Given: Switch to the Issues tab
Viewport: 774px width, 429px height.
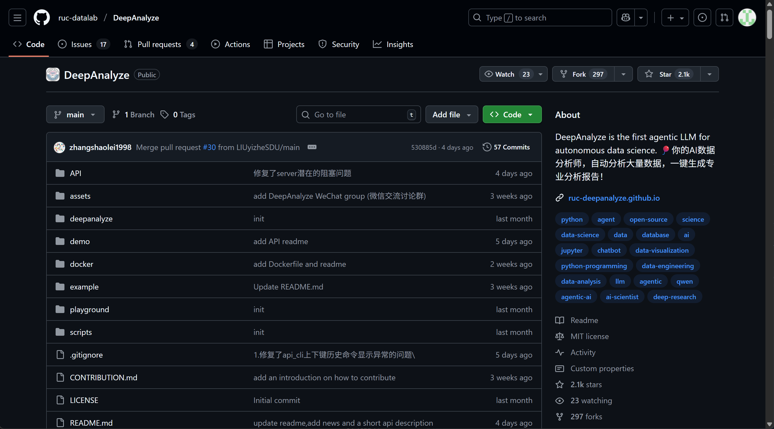Looking at the screenshot, I should click(x=84, y=44).
